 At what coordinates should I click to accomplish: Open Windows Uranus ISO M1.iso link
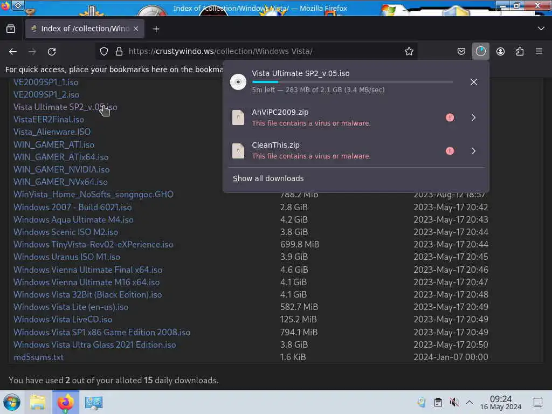[66, 257]
